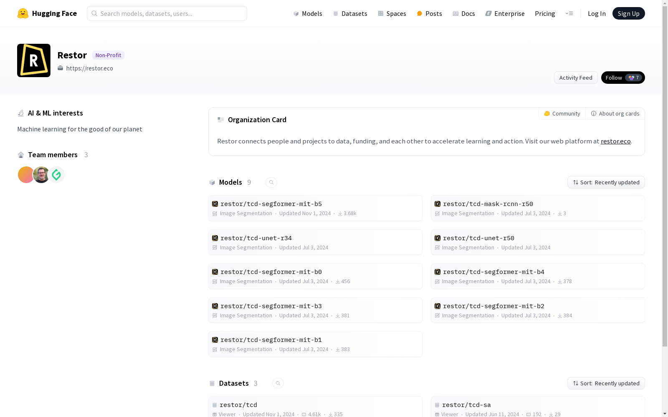Screen dimensions: 668x417
Task: Click follower avatars badge in Follow button
Action: coord(634,78)
